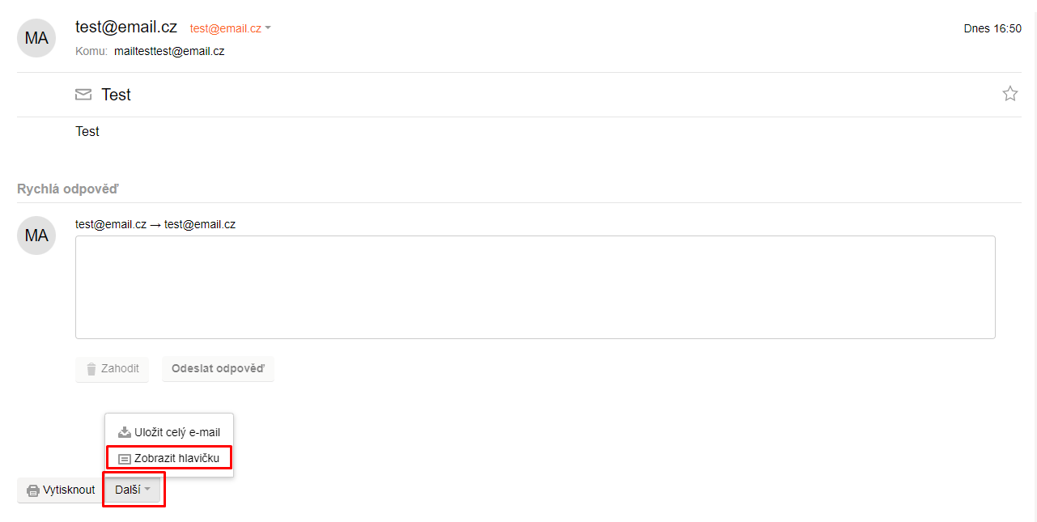Click the MA avatar in quick reply
1037x522 pixels.
click(x=36, y=236)
